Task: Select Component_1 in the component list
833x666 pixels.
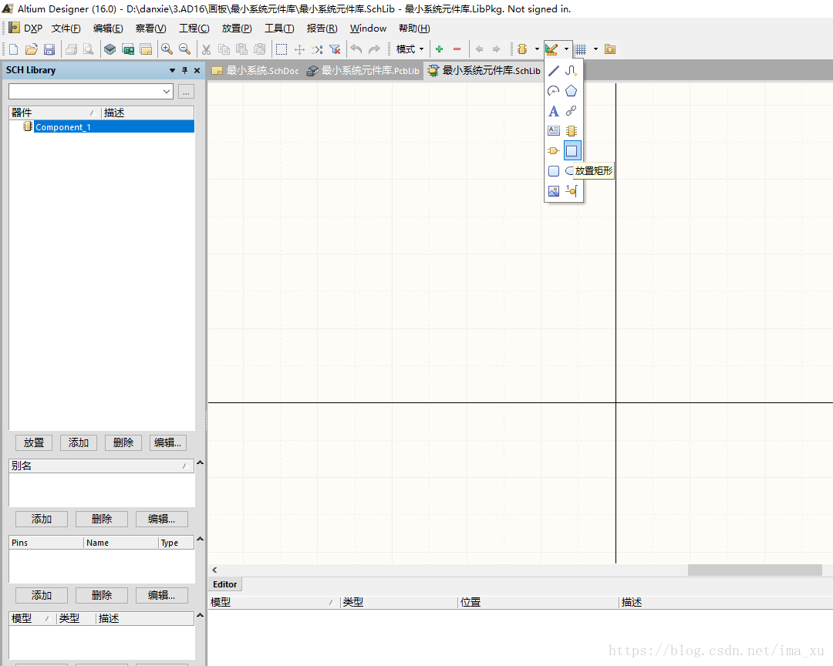Action: pos(63,127)
